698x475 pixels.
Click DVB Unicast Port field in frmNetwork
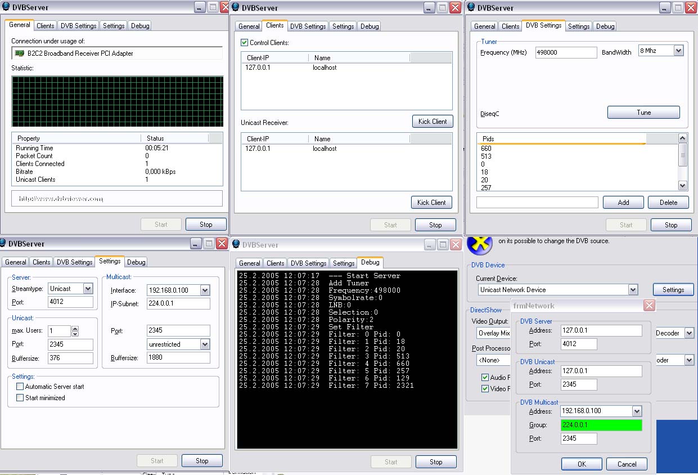coord(579,384)
